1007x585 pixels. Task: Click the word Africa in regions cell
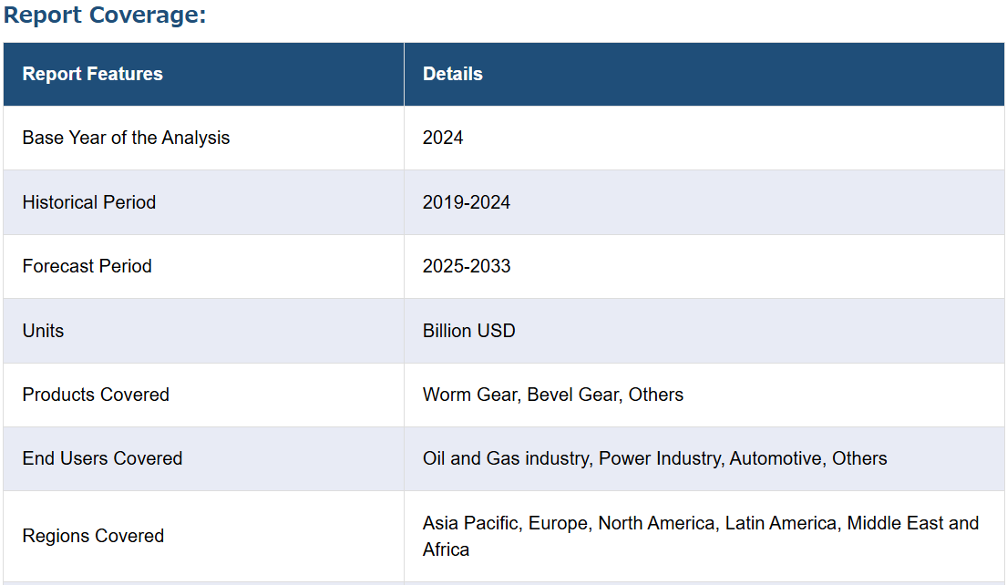pos(446,549)
